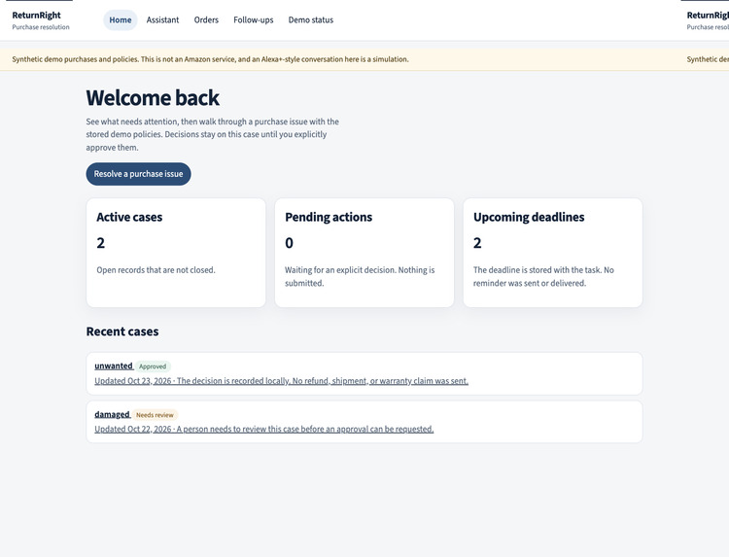
Task: Open the damaged case link
Action: pos(112,414)
